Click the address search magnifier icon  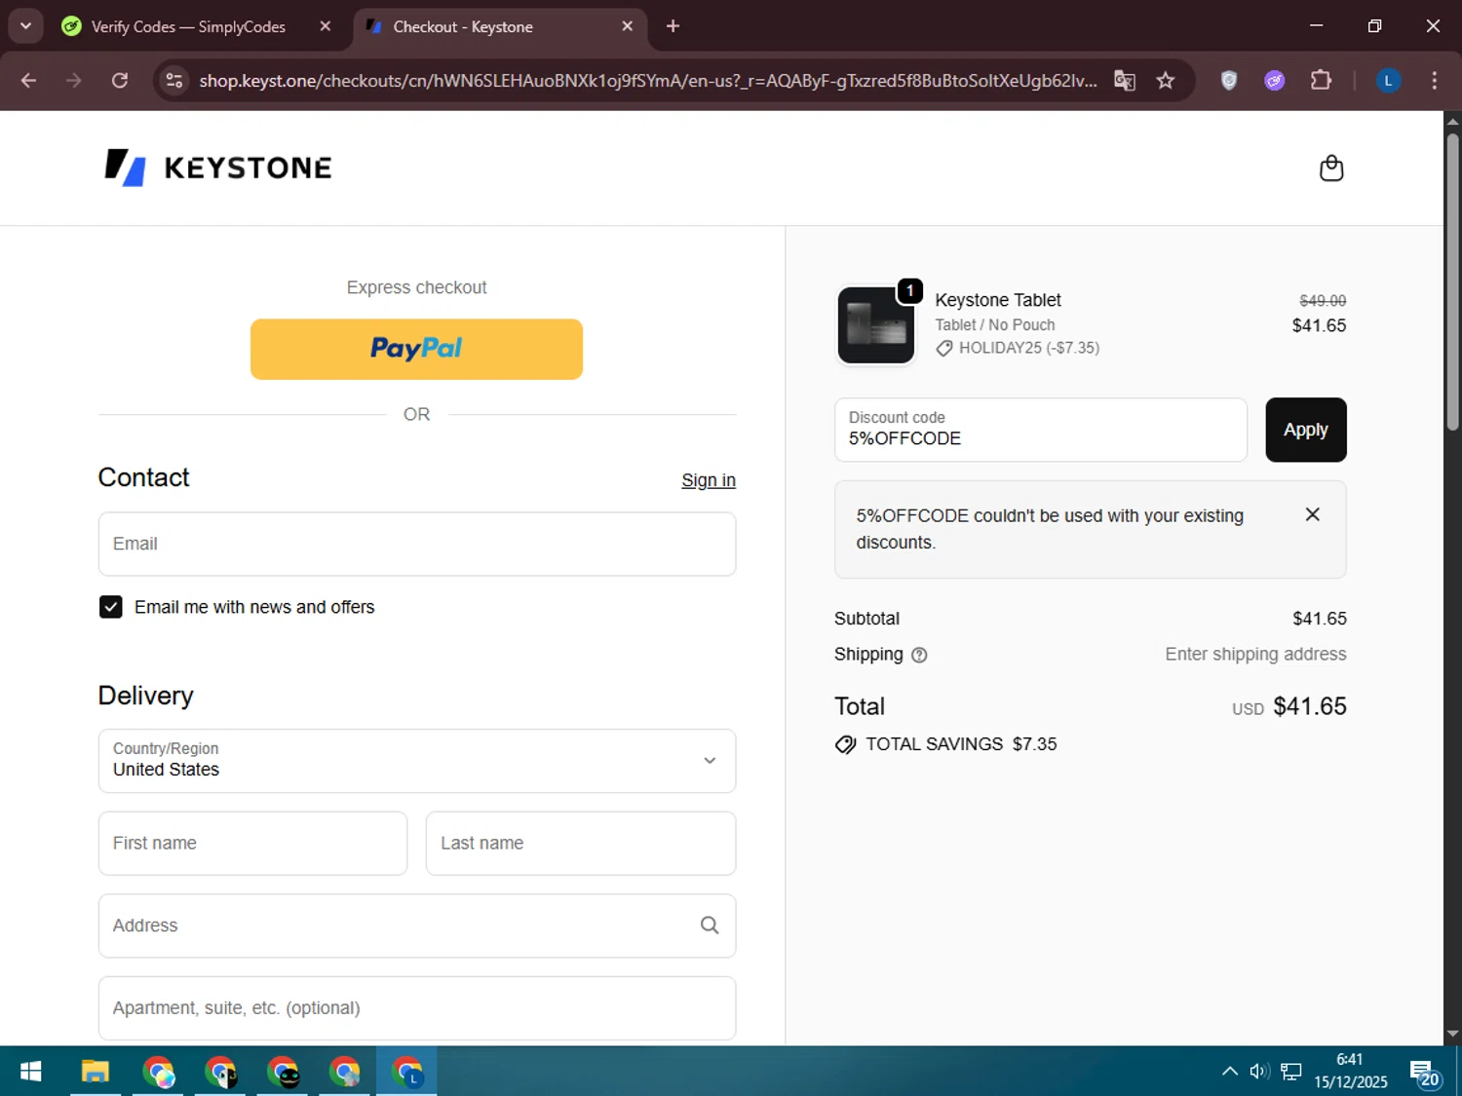tap(710, 926)
